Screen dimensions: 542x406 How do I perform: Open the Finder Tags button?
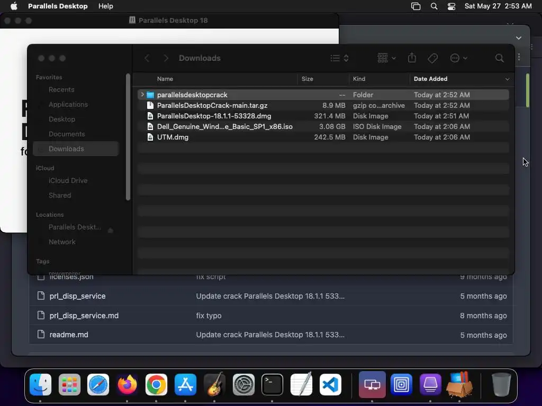(x=432, y=58)
